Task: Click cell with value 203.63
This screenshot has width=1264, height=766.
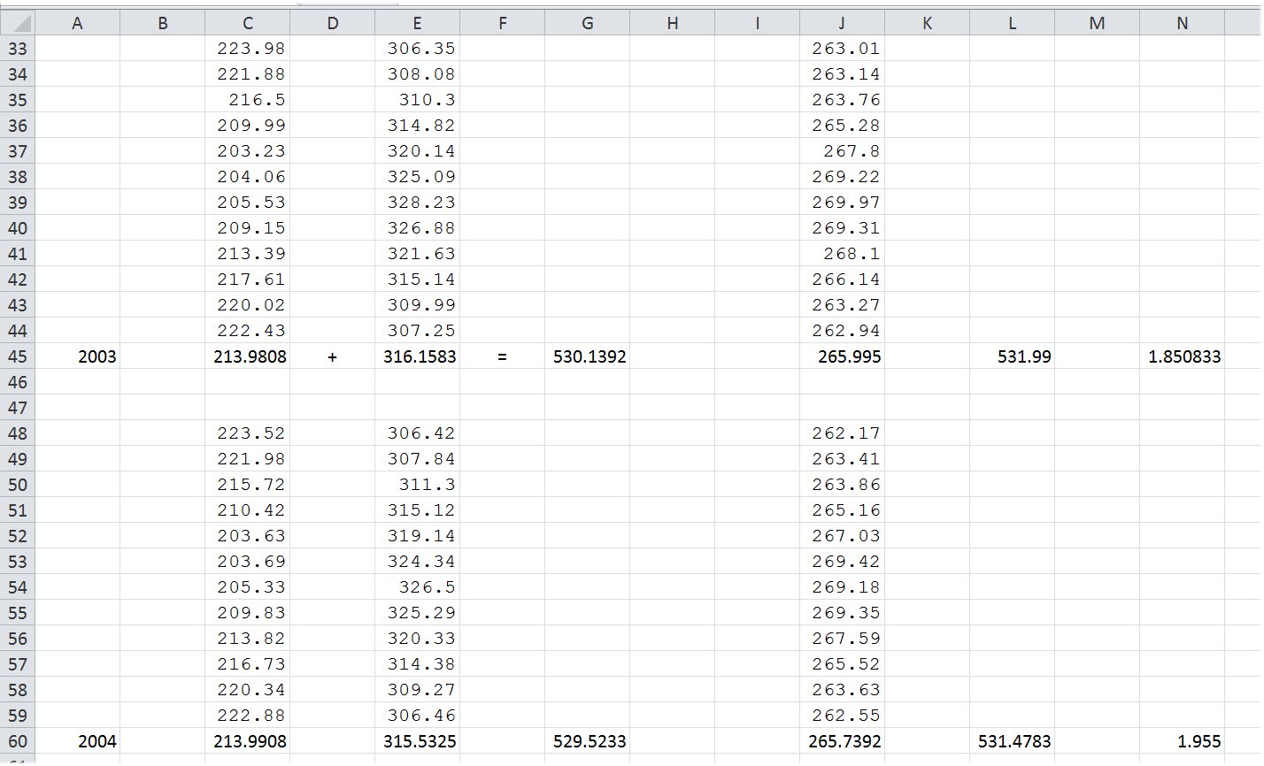Action: click(247, 536)
